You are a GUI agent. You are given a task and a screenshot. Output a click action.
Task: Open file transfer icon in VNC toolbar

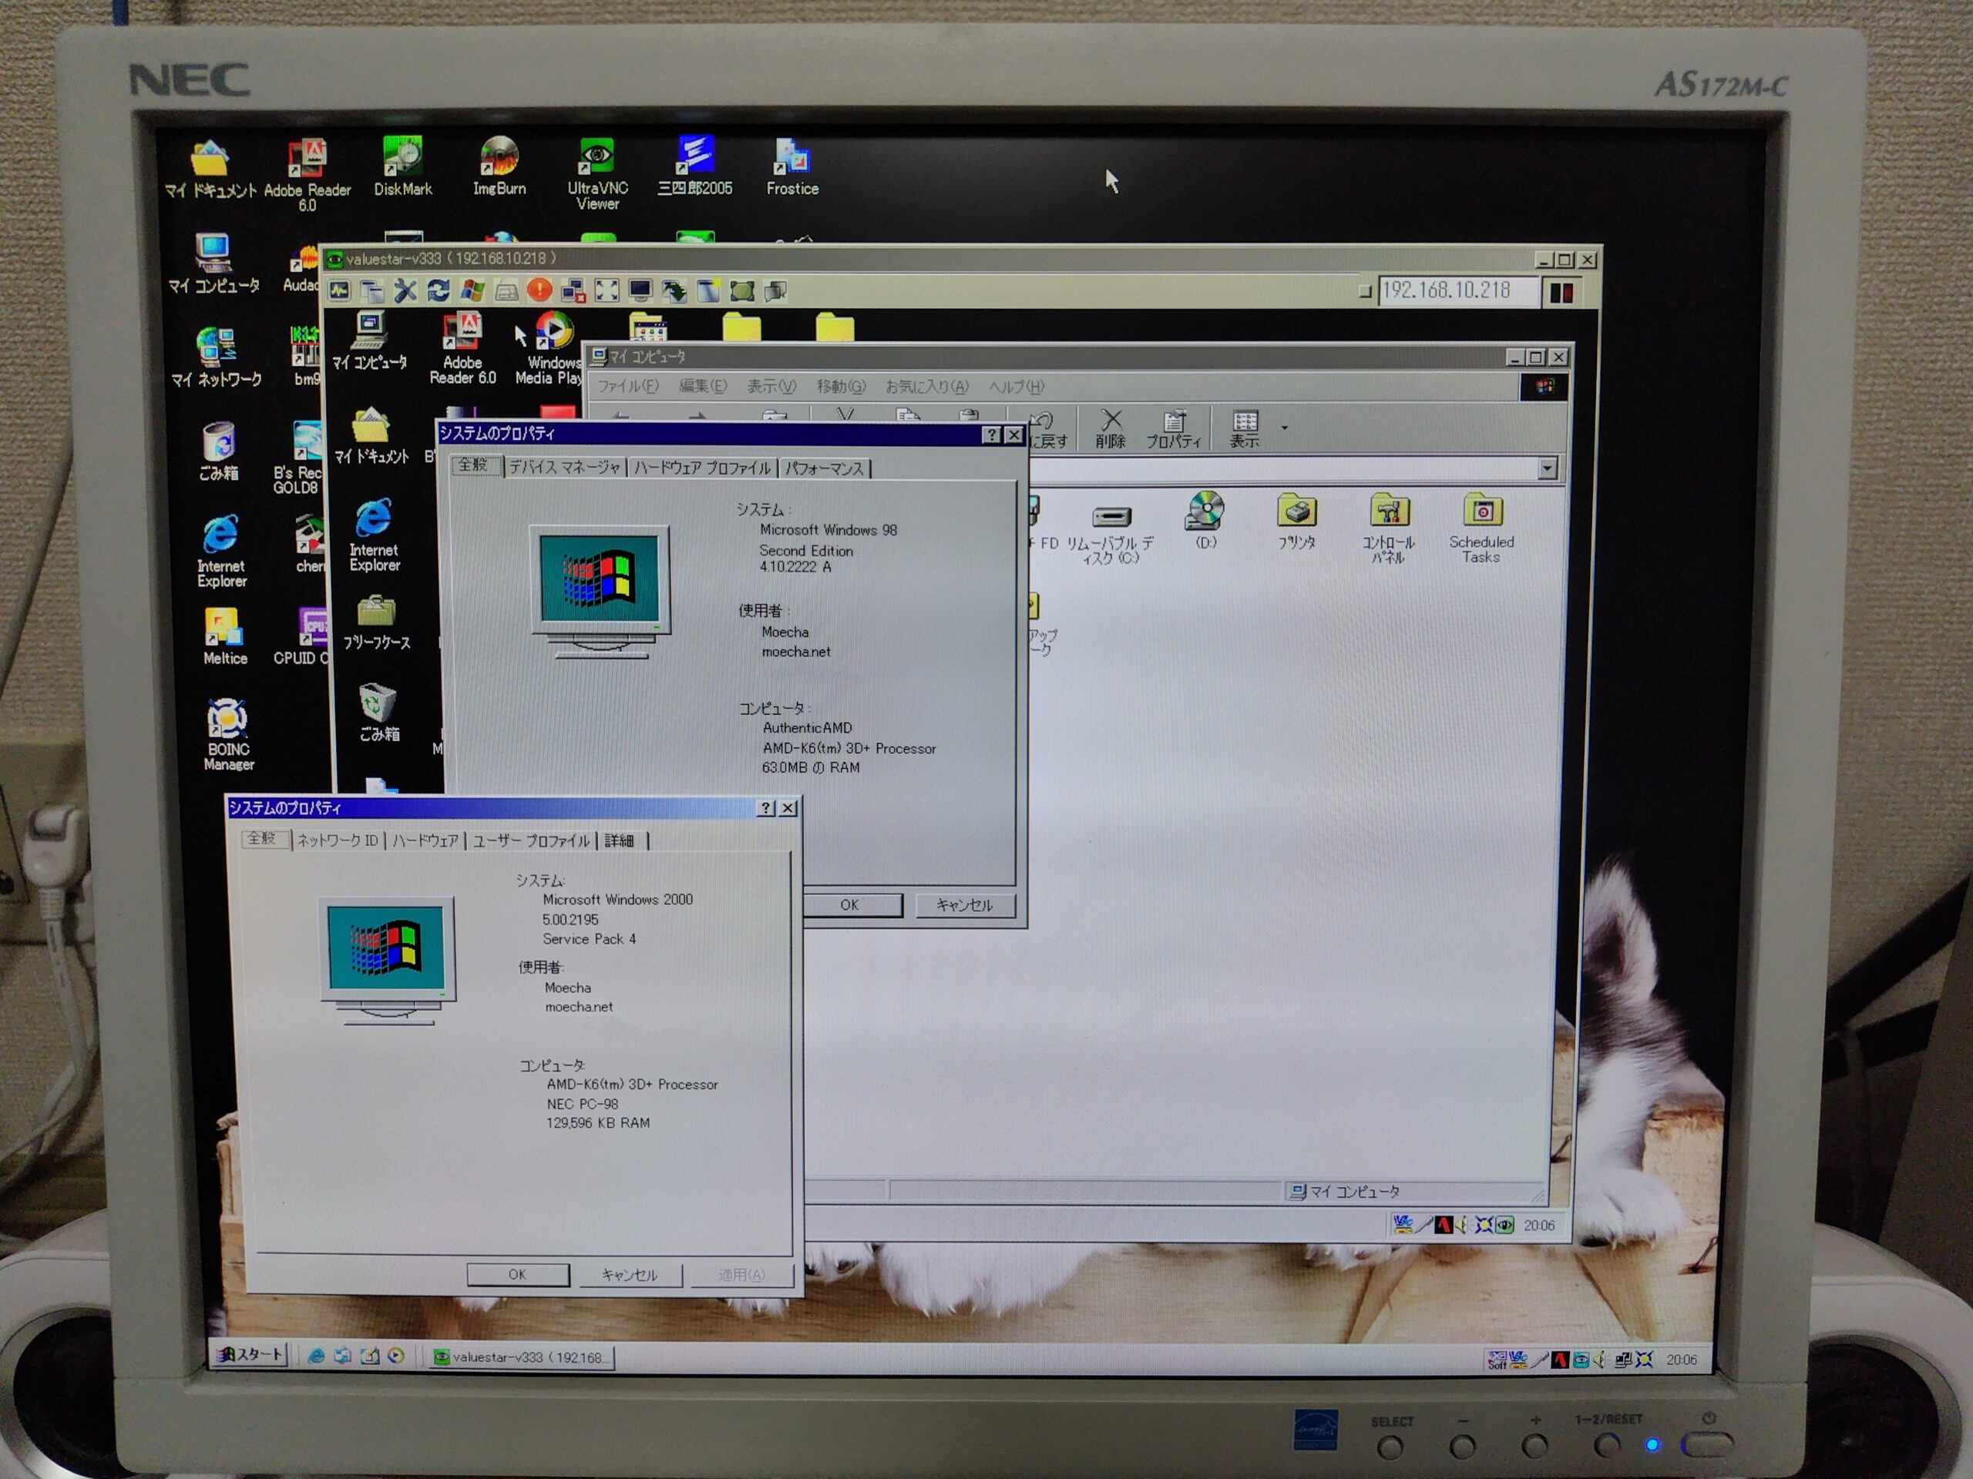674,290
